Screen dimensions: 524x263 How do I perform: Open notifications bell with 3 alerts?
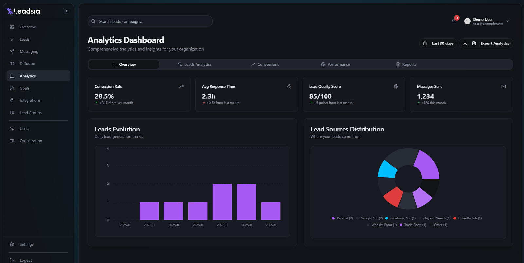click(x=454, y=21)
